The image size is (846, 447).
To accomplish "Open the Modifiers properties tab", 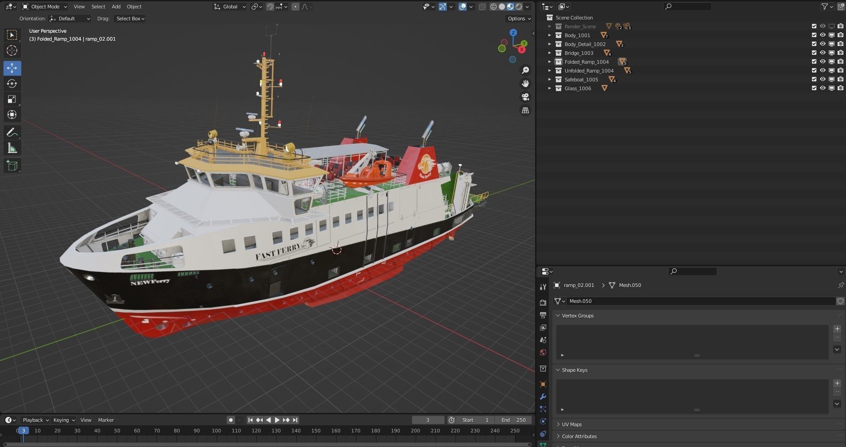I will coord(543,397).
